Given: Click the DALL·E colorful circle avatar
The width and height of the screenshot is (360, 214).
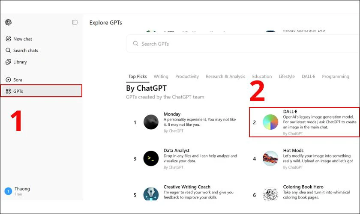Looking at the screenshot, I should click(270, 122).
